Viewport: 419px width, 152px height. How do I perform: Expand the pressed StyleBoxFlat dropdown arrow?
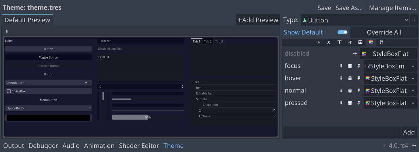tap(413, 103)
